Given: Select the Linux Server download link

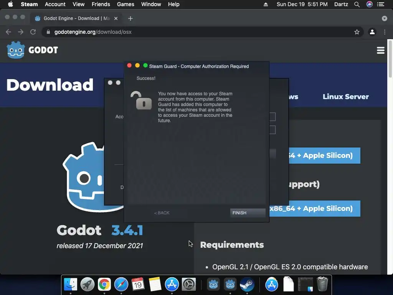Looking at the screenshot, I should (345, 96).
